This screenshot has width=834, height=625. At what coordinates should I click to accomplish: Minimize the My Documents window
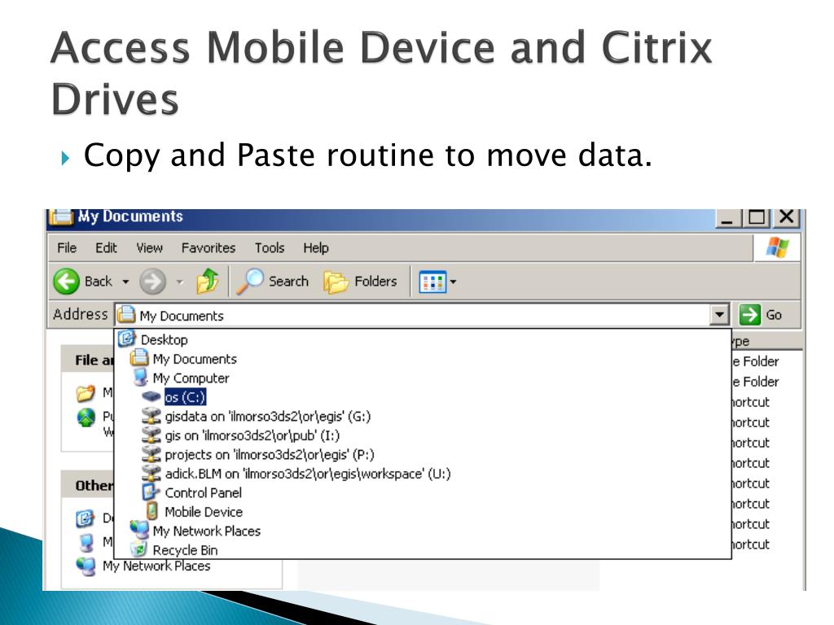[x=728, y=218]
